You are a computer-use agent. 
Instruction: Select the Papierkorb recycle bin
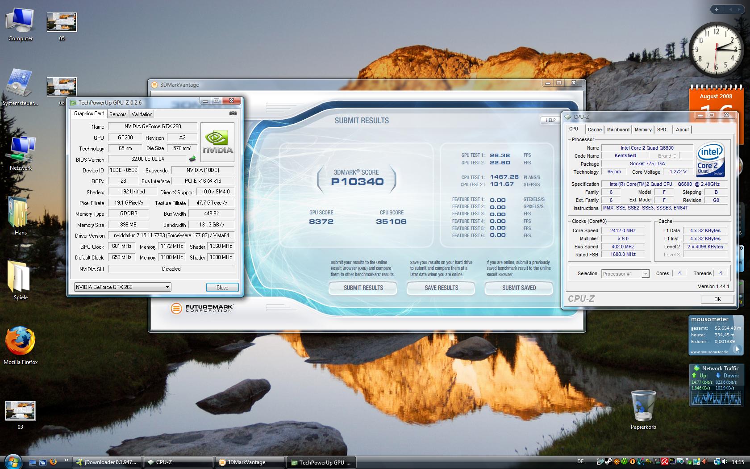643,410
